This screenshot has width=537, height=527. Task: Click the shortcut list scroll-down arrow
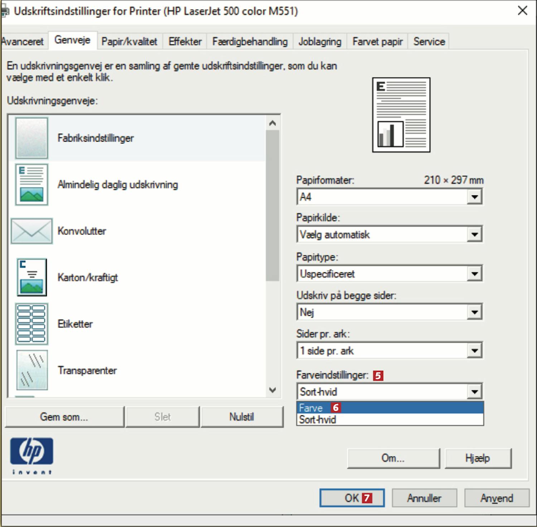[x=272, y=390]
